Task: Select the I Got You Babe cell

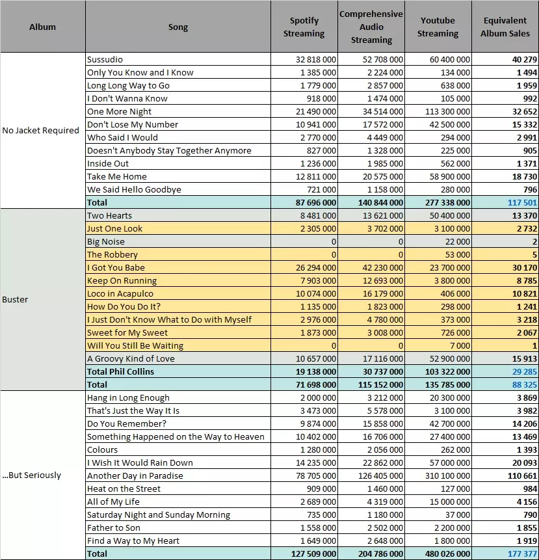Action: (x=178, y=267)
